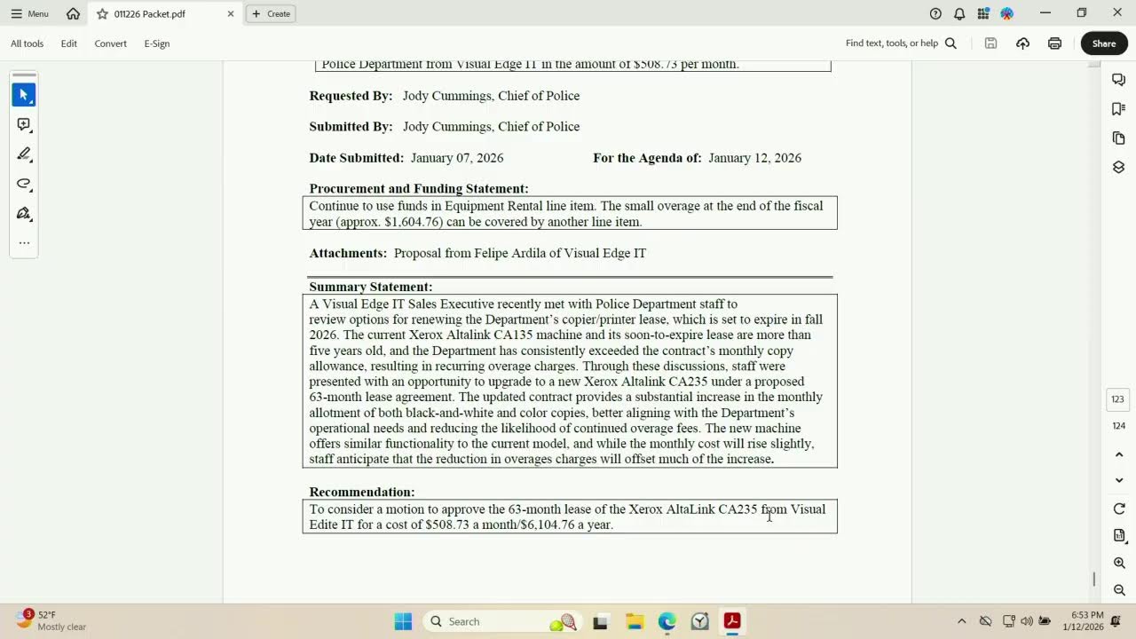Open the E-Sign menu

(157, 43)
